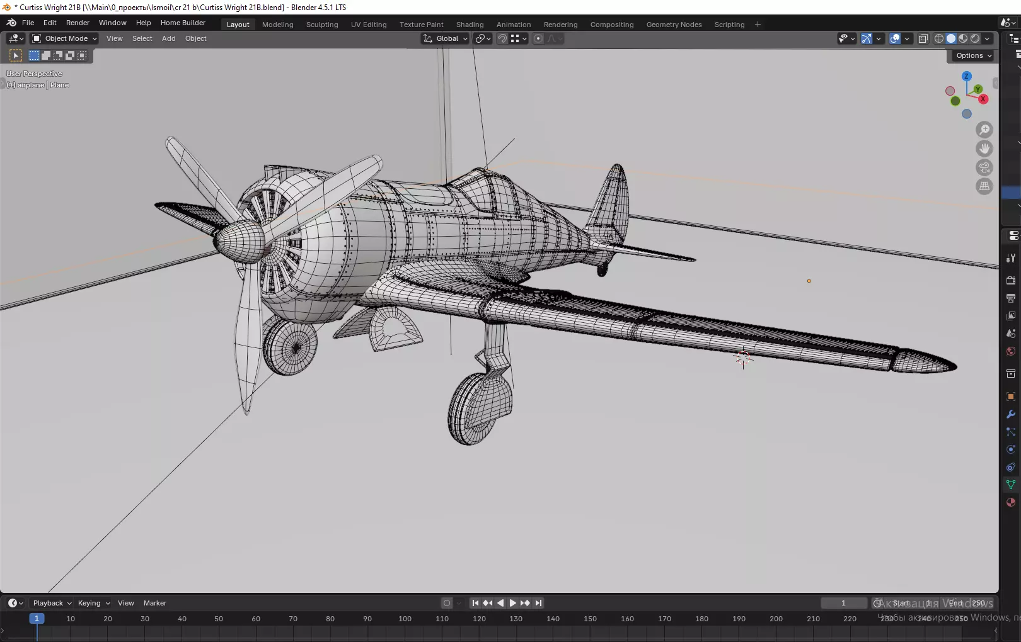Switch to Rendered viewport shading

pos(975,38)
